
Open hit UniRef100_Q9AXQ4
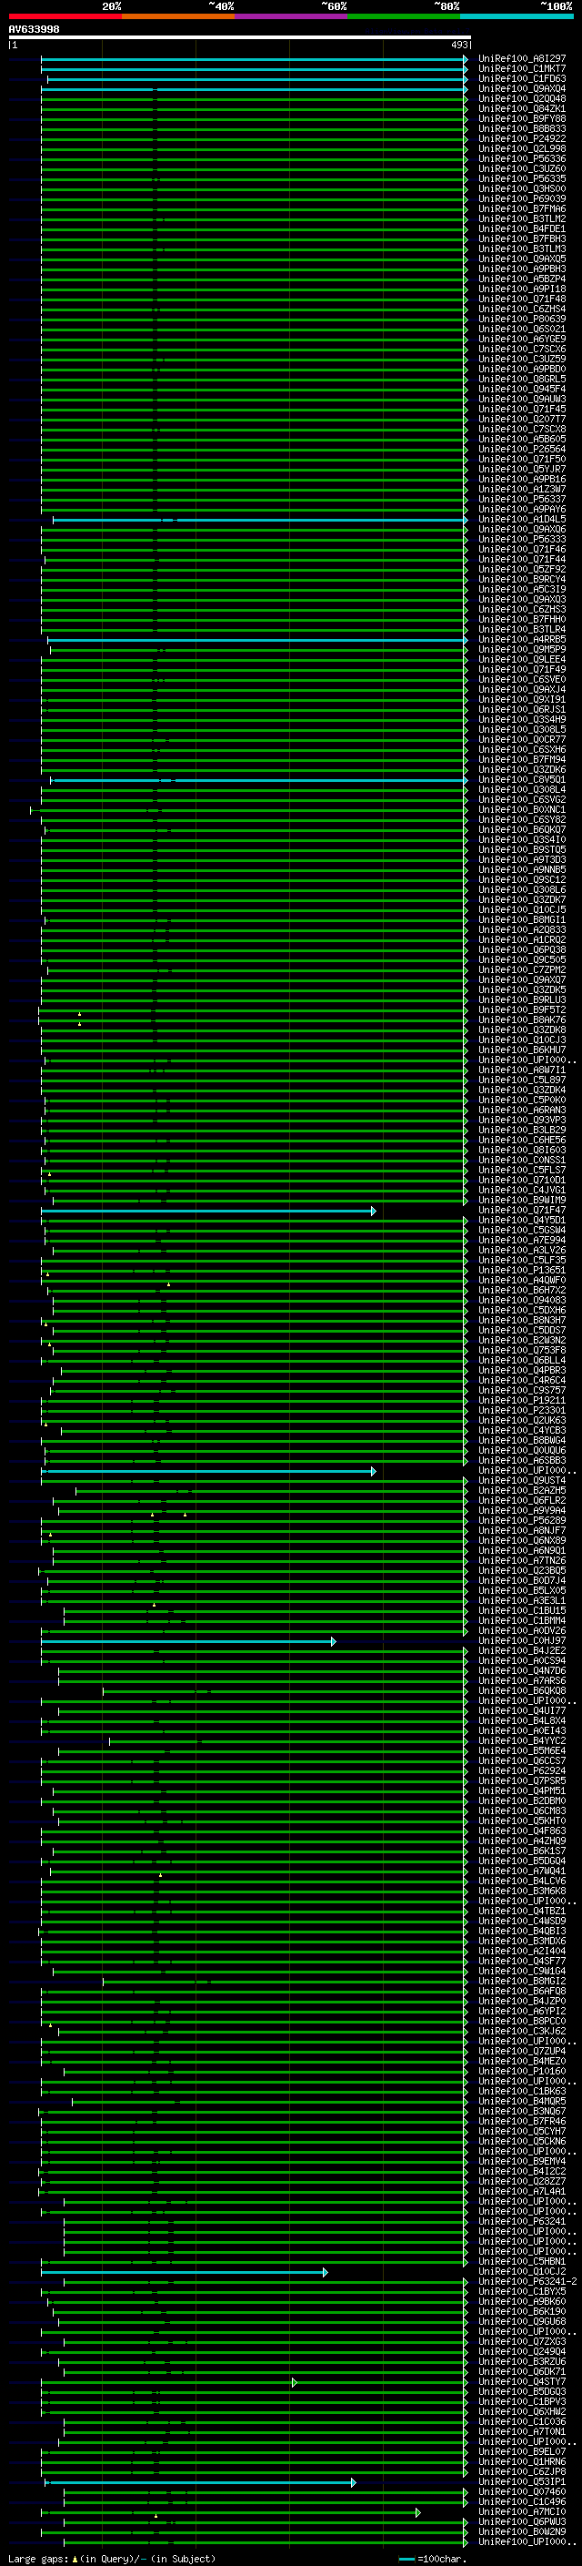521,88
